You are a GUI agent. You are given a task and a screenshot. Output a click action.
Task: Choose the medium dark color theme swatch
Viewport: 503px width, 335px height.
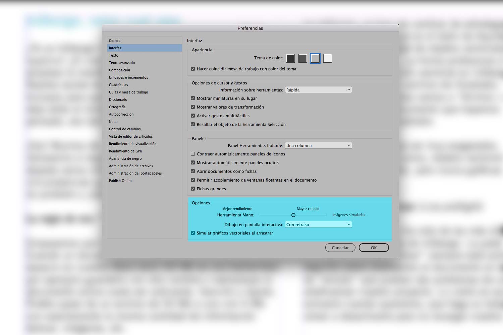[303, 58]
